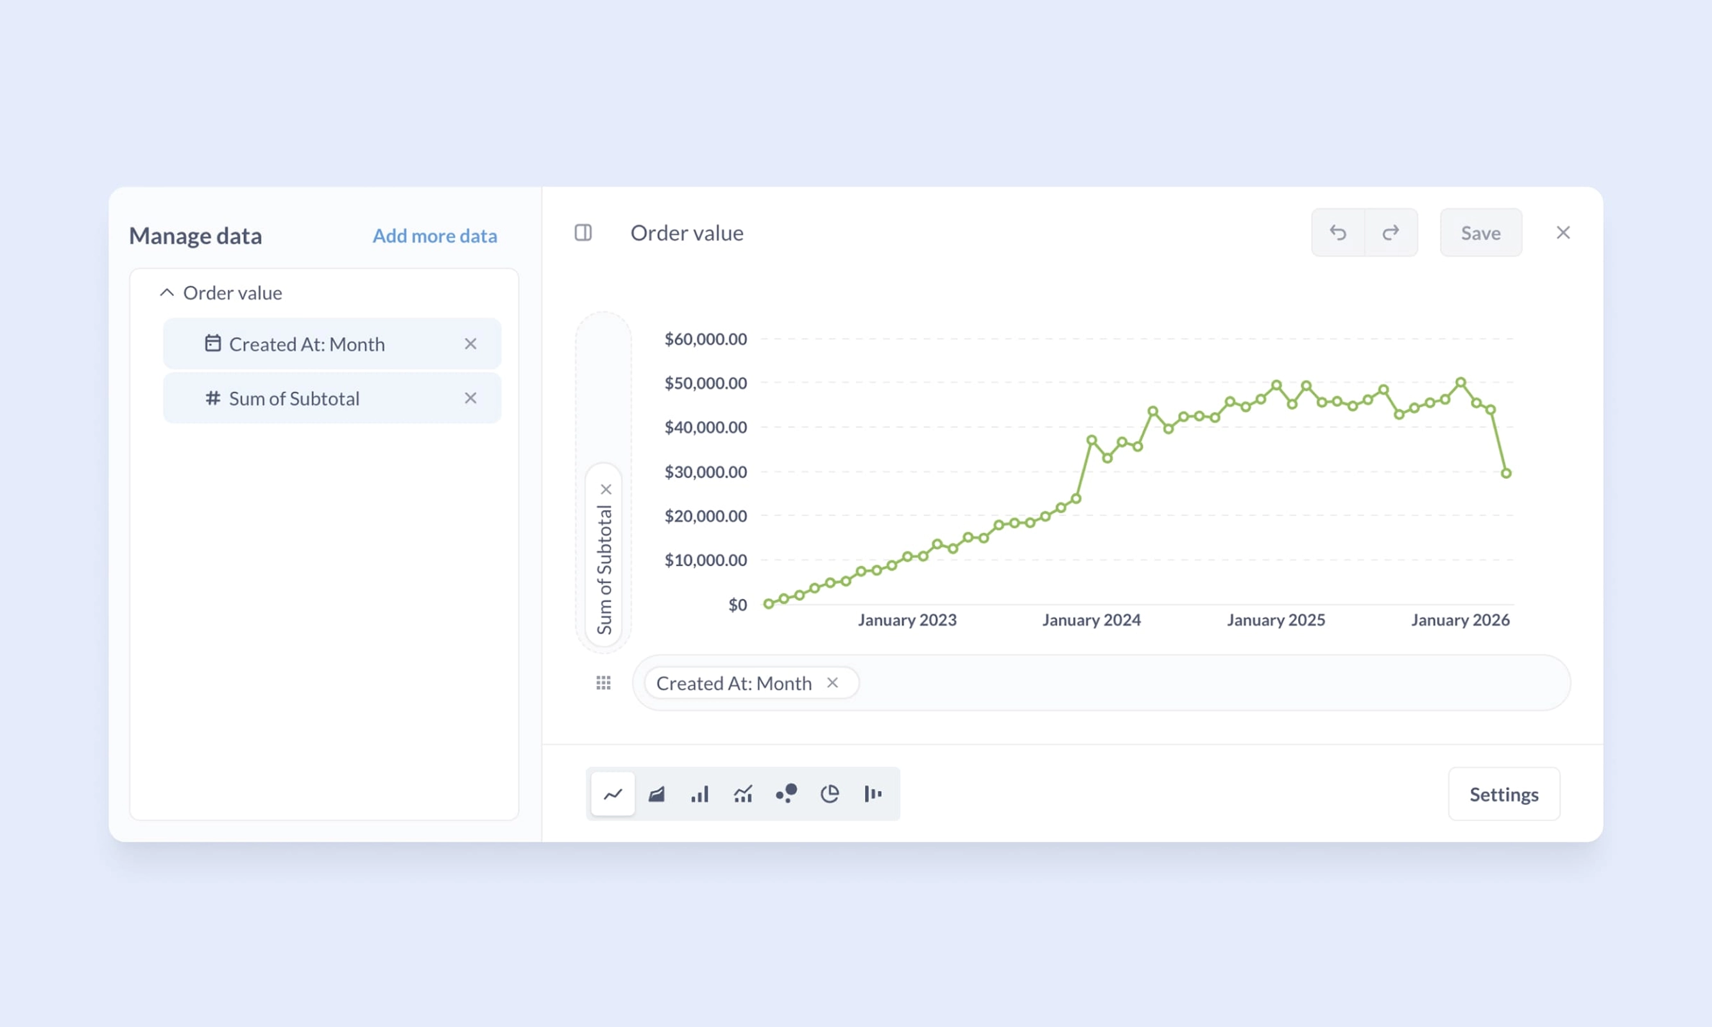The height and width of the screenshot is (1027, 1712).
Task: Remove Created At: Month pill from X-axis
Action: [x=832, y=682]
